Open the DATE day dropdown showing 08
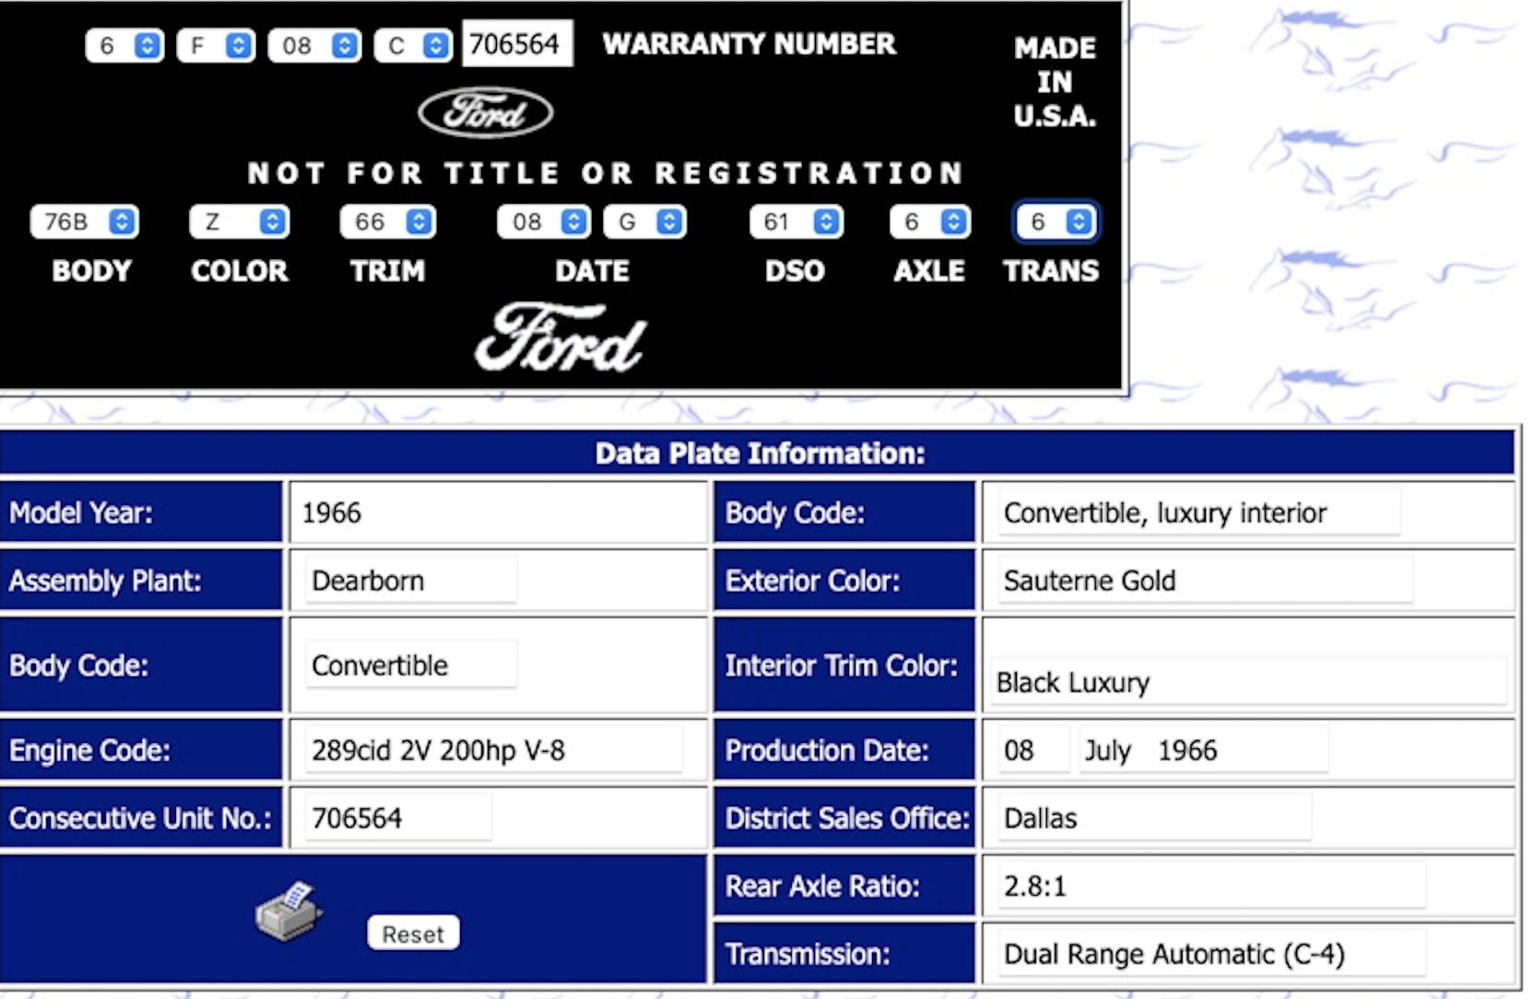Viewport: 1534px width, 999px height. (544, 221)
